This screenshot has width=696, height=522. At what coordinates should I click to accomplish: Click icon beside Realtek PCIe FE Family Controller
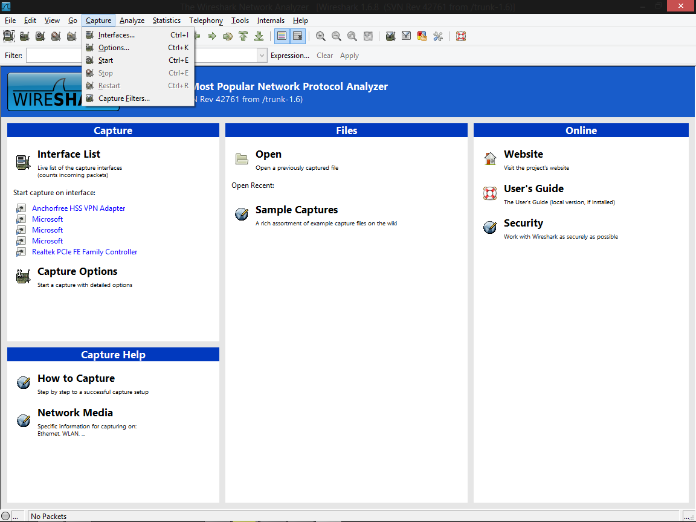point(21,252)
